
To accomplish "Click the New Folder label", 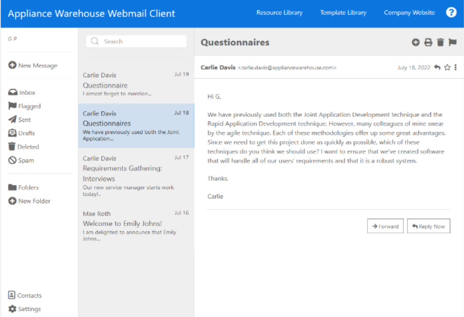I will 34,201.
